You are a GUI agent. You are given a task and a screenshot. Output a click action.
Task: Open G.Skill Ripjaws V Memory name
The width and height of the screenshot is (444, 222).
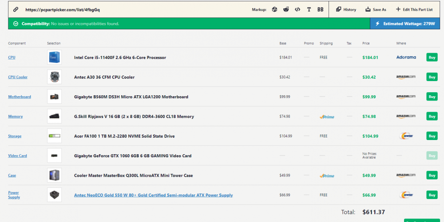[134, 117]
